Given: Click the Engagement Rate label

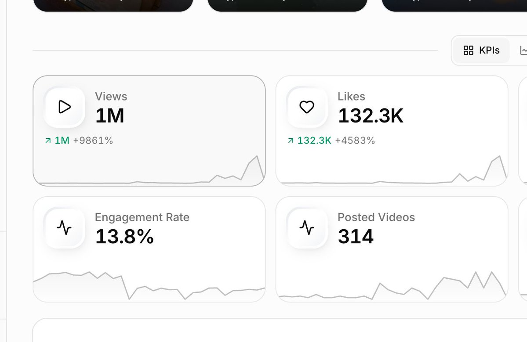Looking at the screenshot, I should tap(142, 217).
